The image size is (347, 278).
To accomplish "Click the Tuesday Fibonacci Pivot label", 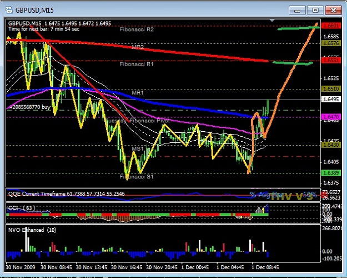I will [x=137, y=121].
